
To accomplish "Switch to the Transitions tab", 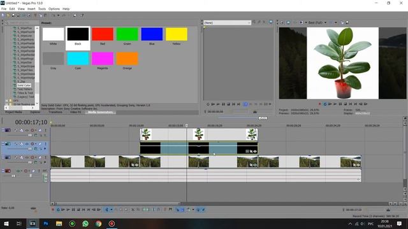I will click(x=55, y=112).
